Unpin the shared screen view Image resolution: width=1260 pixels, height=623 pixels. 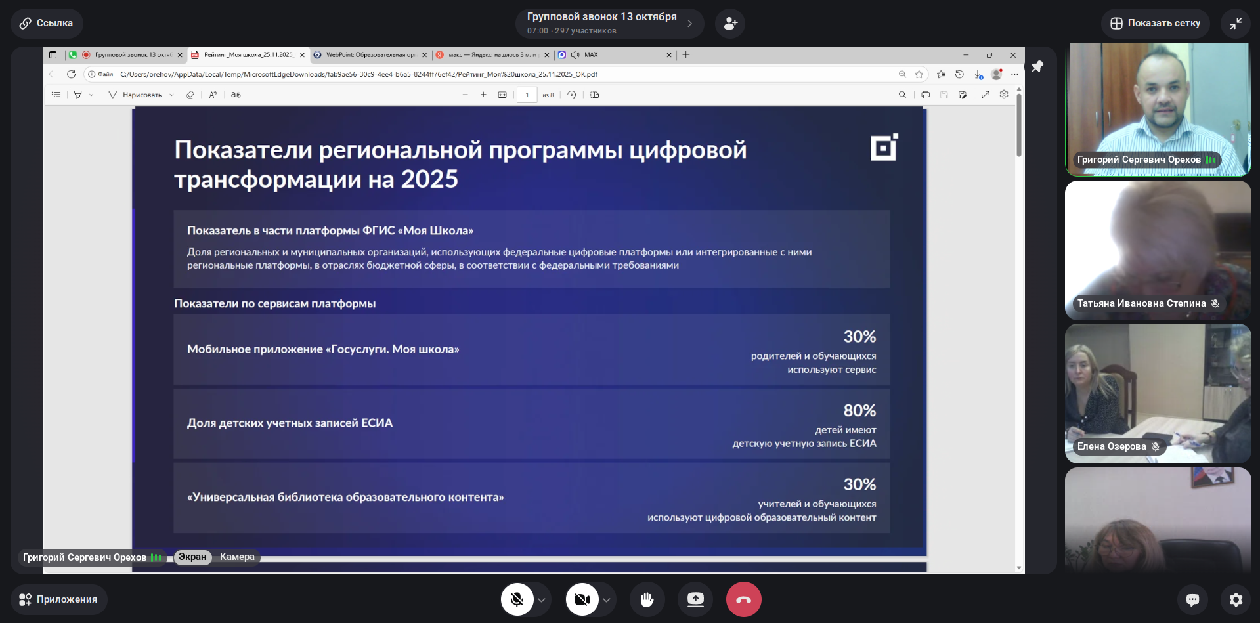point(1037,66)
